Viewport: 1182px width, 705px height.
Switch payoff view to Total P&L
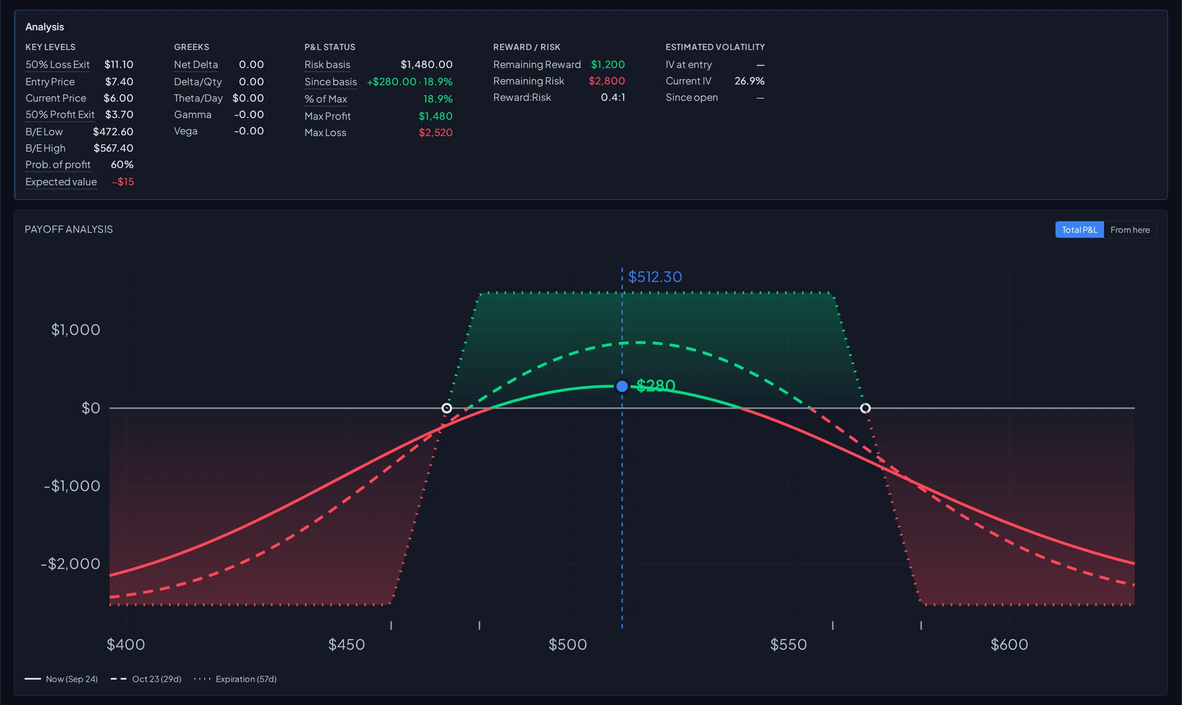(x=1079, y=230)
